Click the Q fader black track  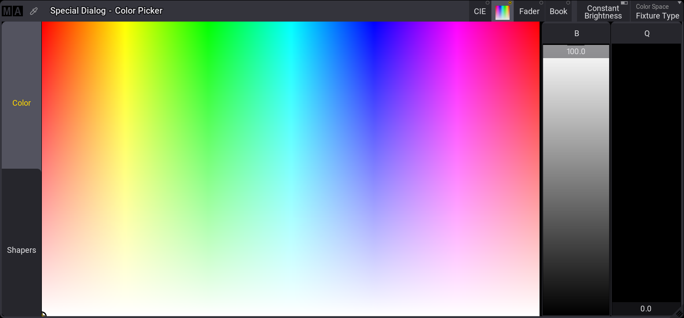[647, 173]
